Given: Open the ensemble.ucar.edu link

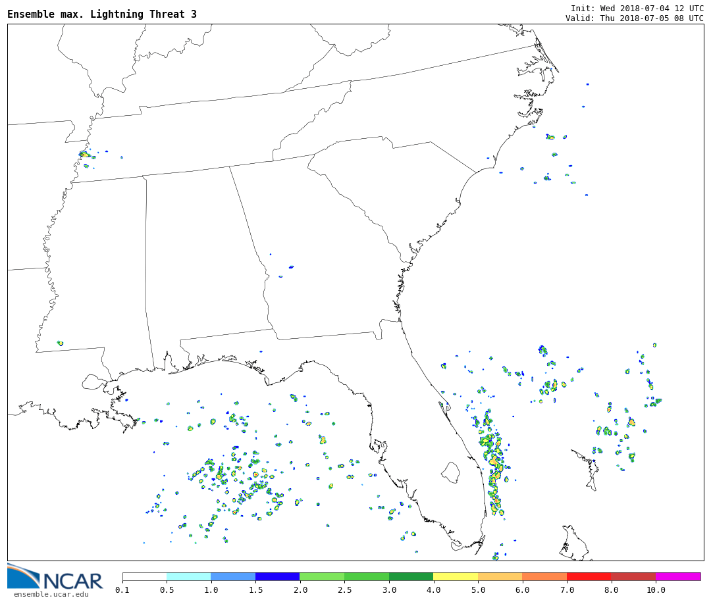Looking at the screenshot, I should (x=51, y=595).
